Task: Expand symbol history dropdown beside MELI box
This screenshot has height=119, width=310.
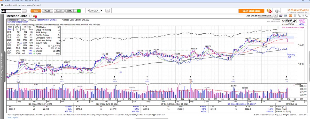Action: coord(24,11)
